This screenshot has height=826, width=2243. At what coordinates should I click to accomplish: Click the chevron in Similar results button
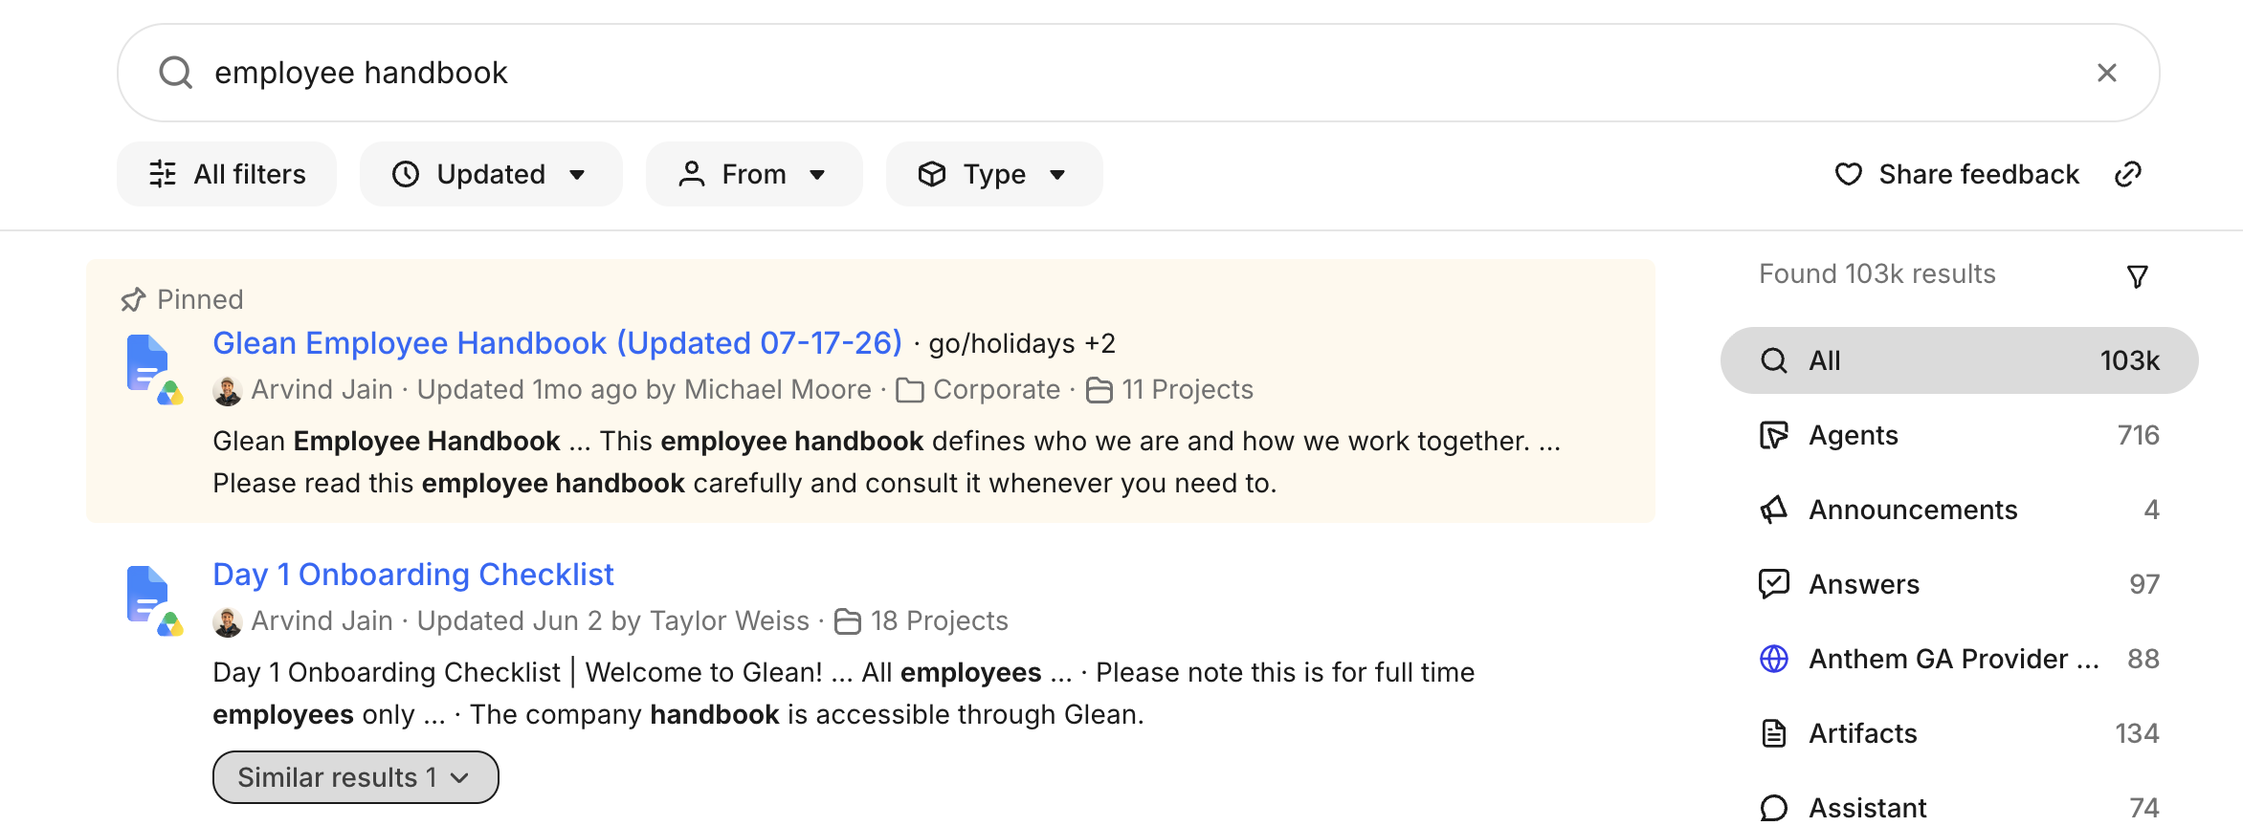[x=459, y=778]
